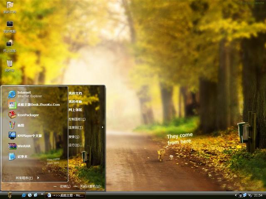Image resolution: width=266 pixels, height=199 pixels.
Task: Open 画图 (Paint) from the Start menu
Action: 21,125
